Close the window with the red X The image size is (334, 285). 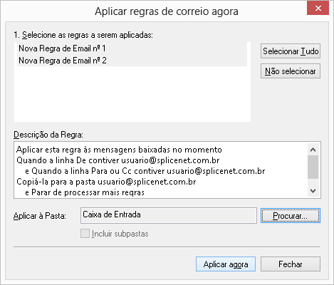(318, 9)
